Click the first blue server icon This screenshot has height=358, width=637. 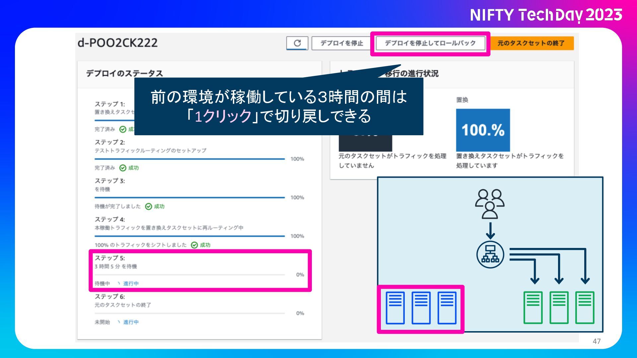(x=395, y=308)
